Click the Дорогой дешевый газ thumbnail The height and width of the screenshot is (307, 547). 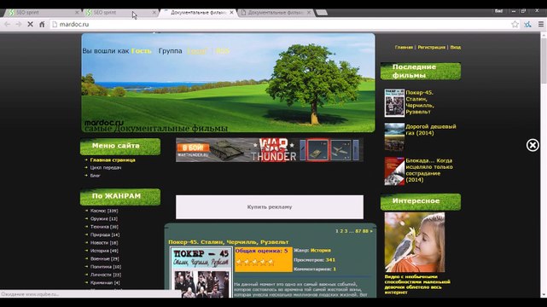pyautogui.click(x=394, y=136)
